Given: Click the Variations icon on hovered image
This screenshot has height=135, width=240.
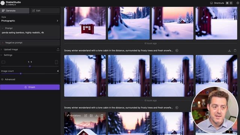Looking at the screenshot, I should [x=68, y=115].
